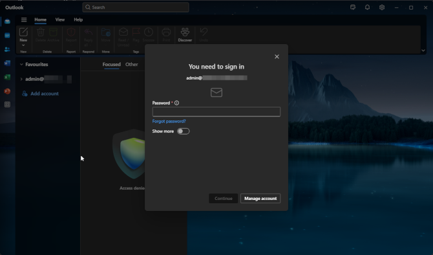Click into the Password input field
The image size is (433, 255).
[x=216, y=112]
